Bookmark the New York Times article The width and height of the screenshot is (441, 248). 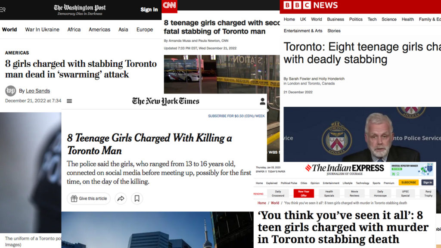click(137, 198)
